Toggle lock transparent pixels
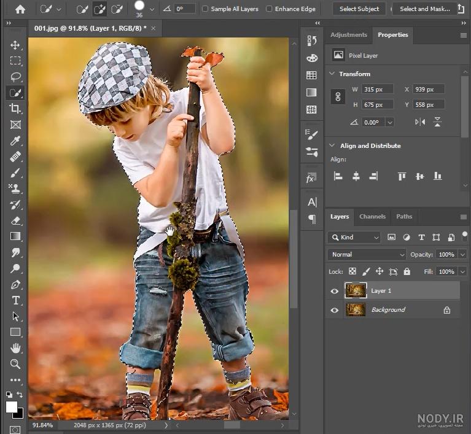471x434 pixels. click(x=352, y=271)
